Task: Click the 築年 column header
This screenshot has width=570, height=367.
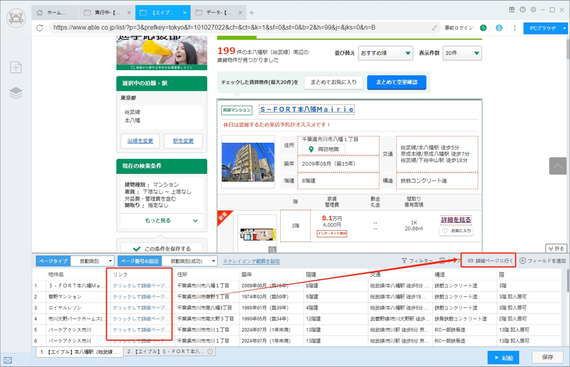Action: click(271, 275)
